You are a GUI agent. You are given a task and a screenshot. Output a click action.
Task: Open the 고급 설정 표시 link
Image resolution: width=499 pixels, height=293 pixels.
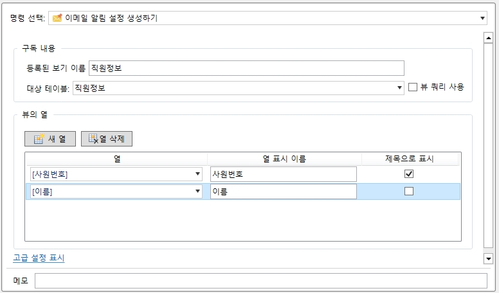point(39,258)
